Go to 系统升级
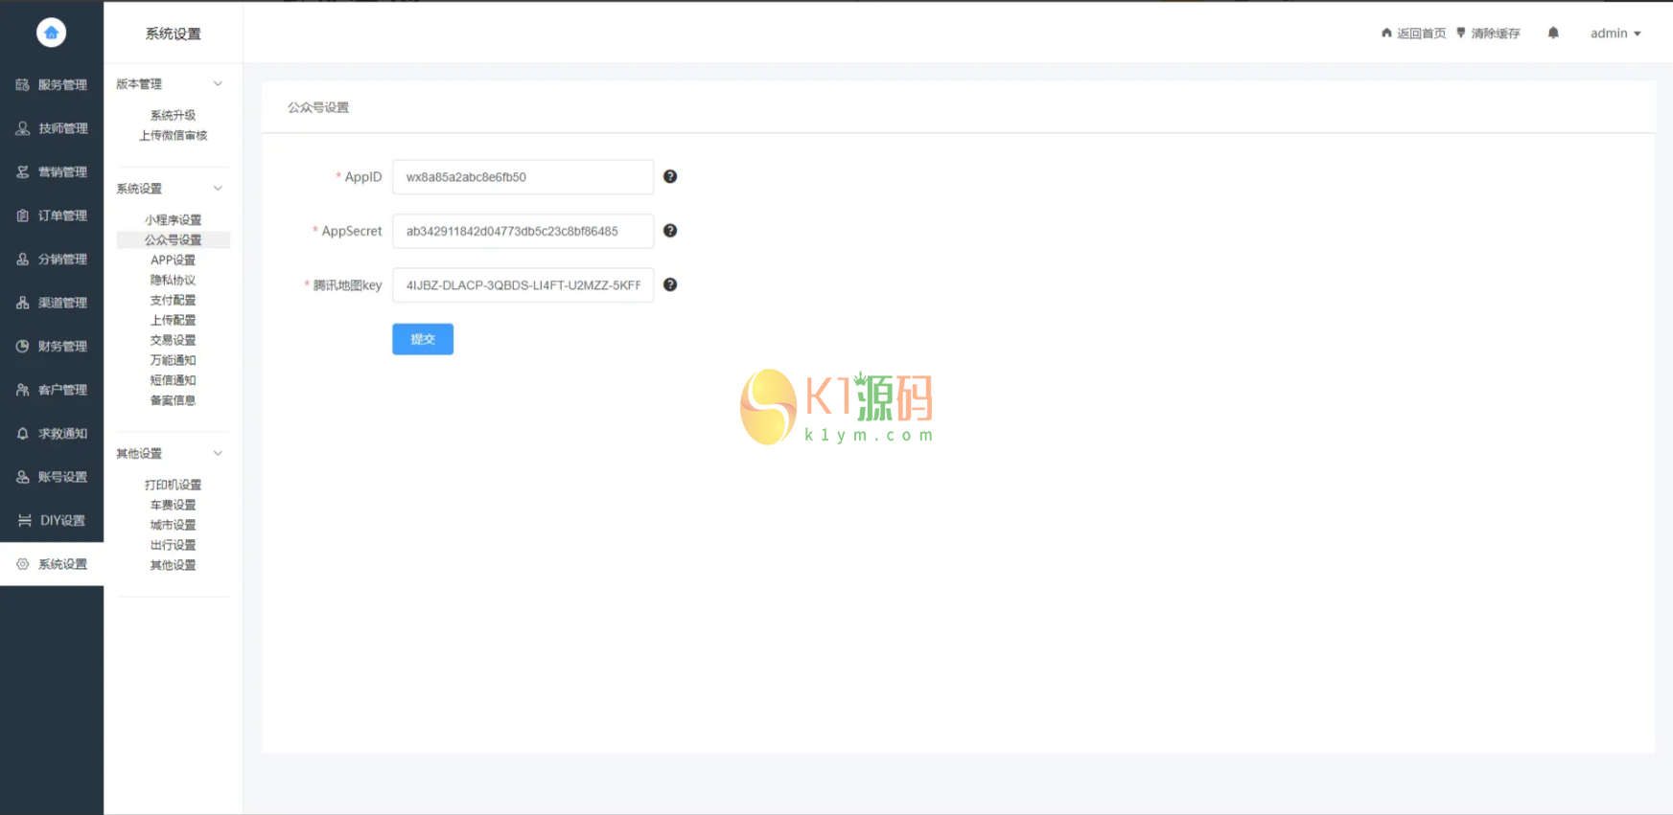This screenshot has height=815, width=1673. (x=173, y=115)
